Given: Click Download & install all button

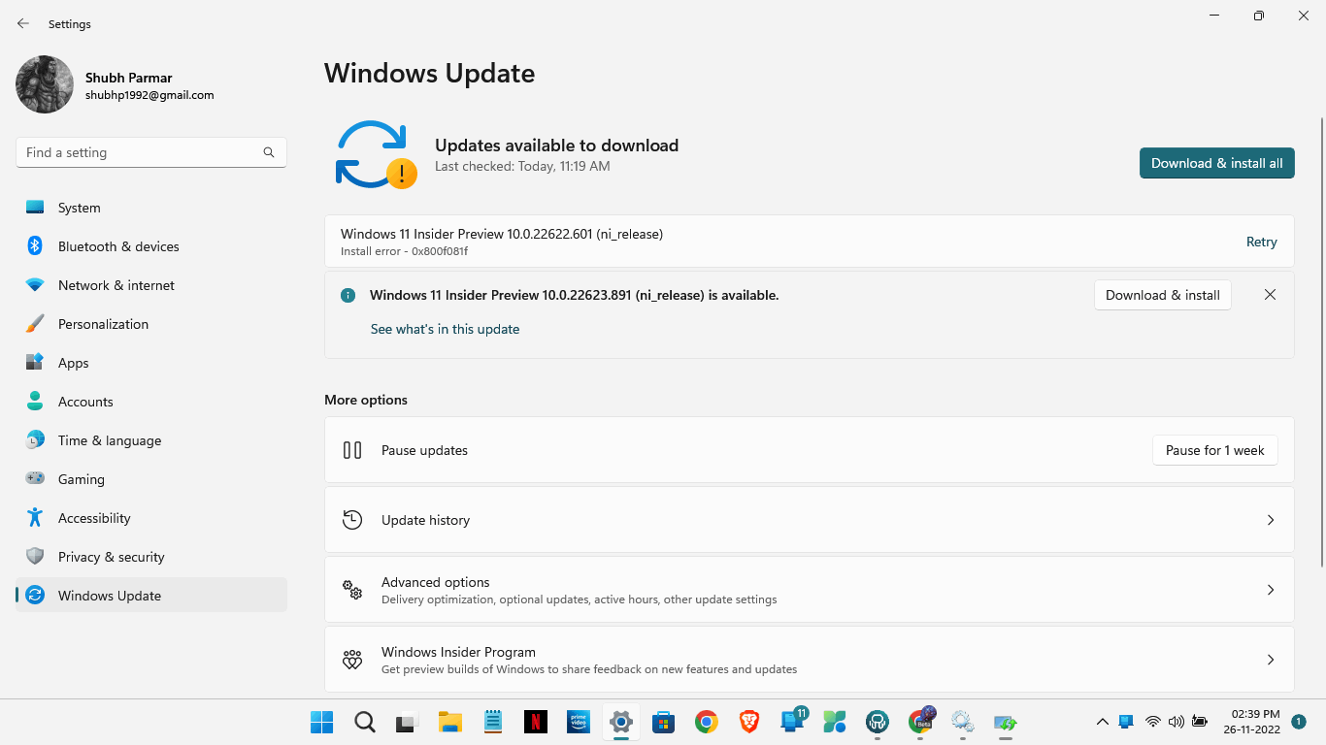Looking at the screenshot, I should pos(1217,163).
